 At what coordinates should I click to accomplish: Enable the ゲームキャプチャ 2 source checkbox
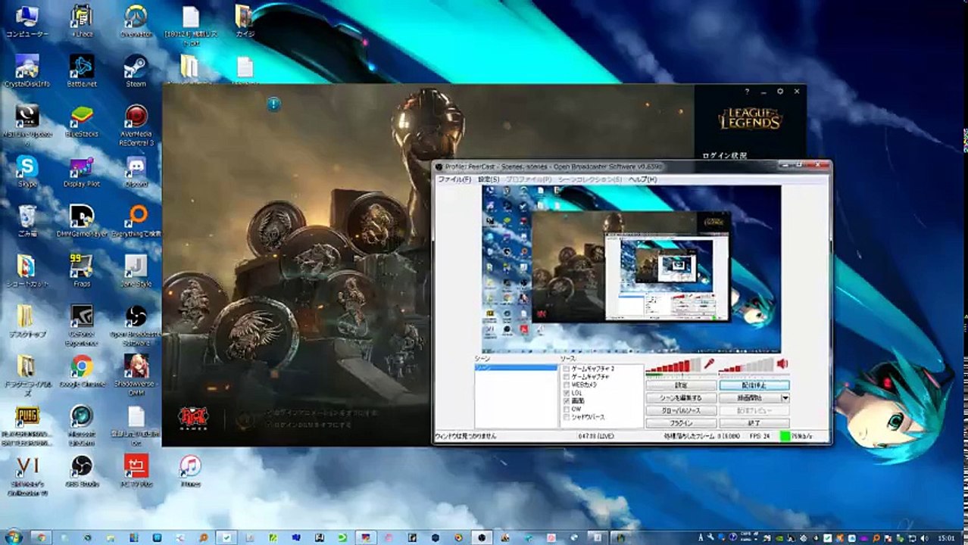coord(566,369)
